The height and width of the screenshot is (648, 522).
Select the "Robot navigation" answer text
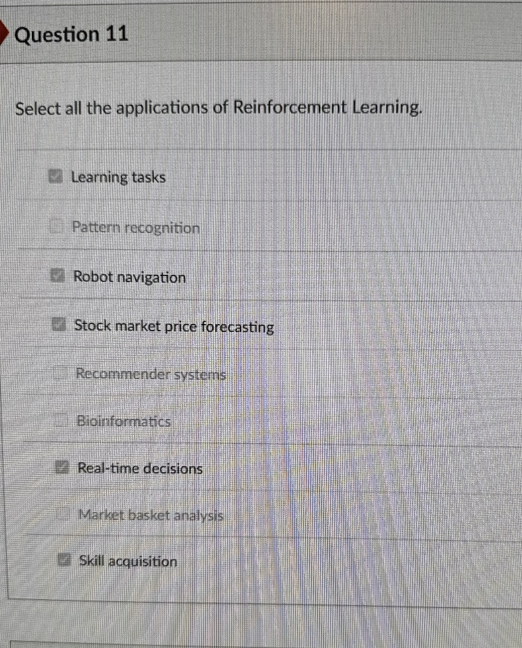[x=130, y=277]
